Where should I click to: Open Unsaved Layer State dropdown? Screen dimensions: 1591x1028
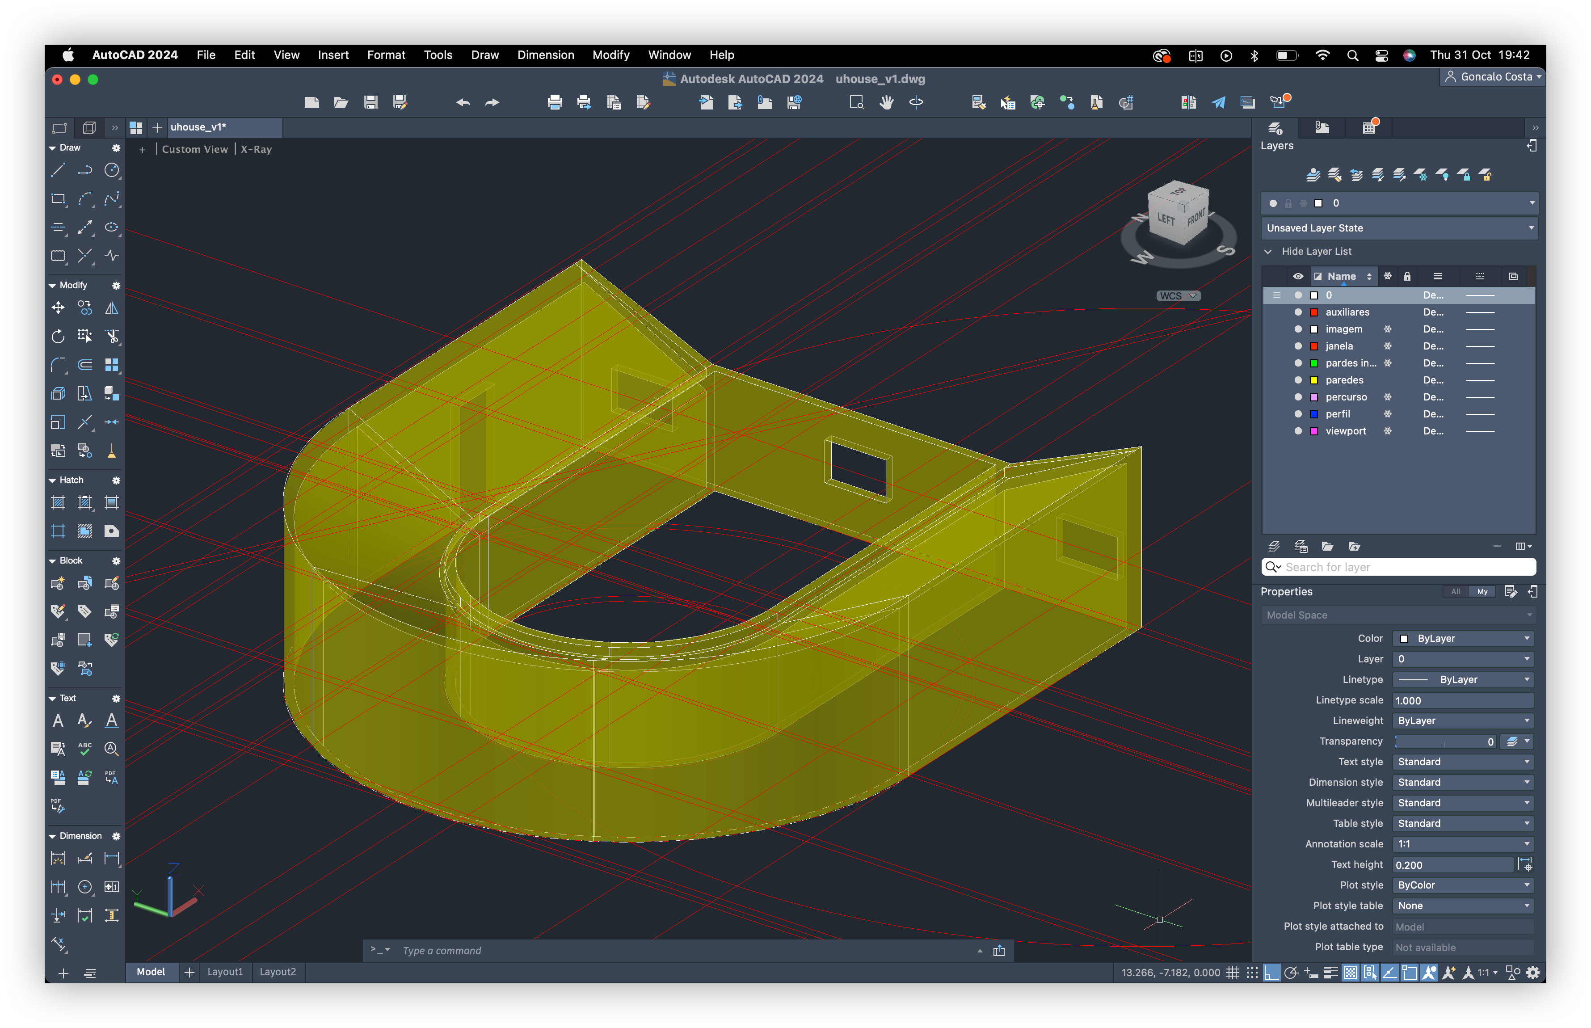(1399, 228)
